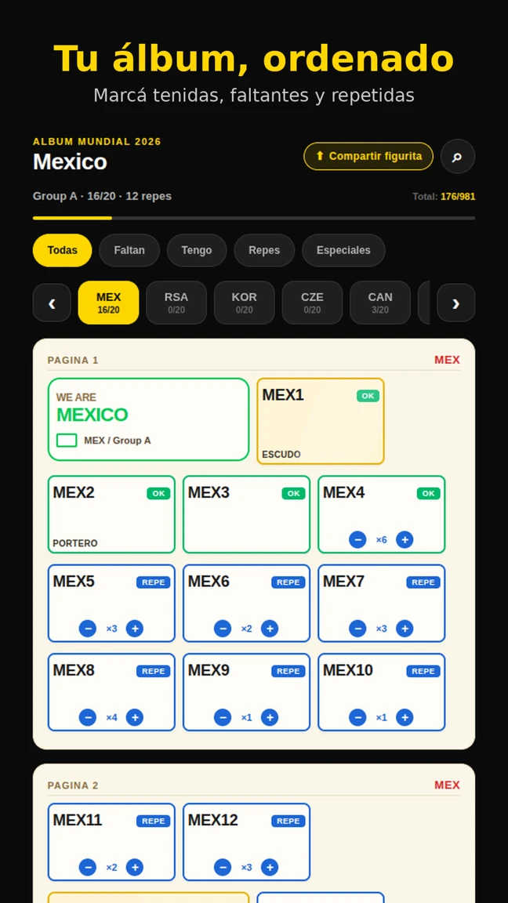Select the Todas filter
Image resolution: width=508 pixels, height=903 pixels.
(x=62, y=250)
